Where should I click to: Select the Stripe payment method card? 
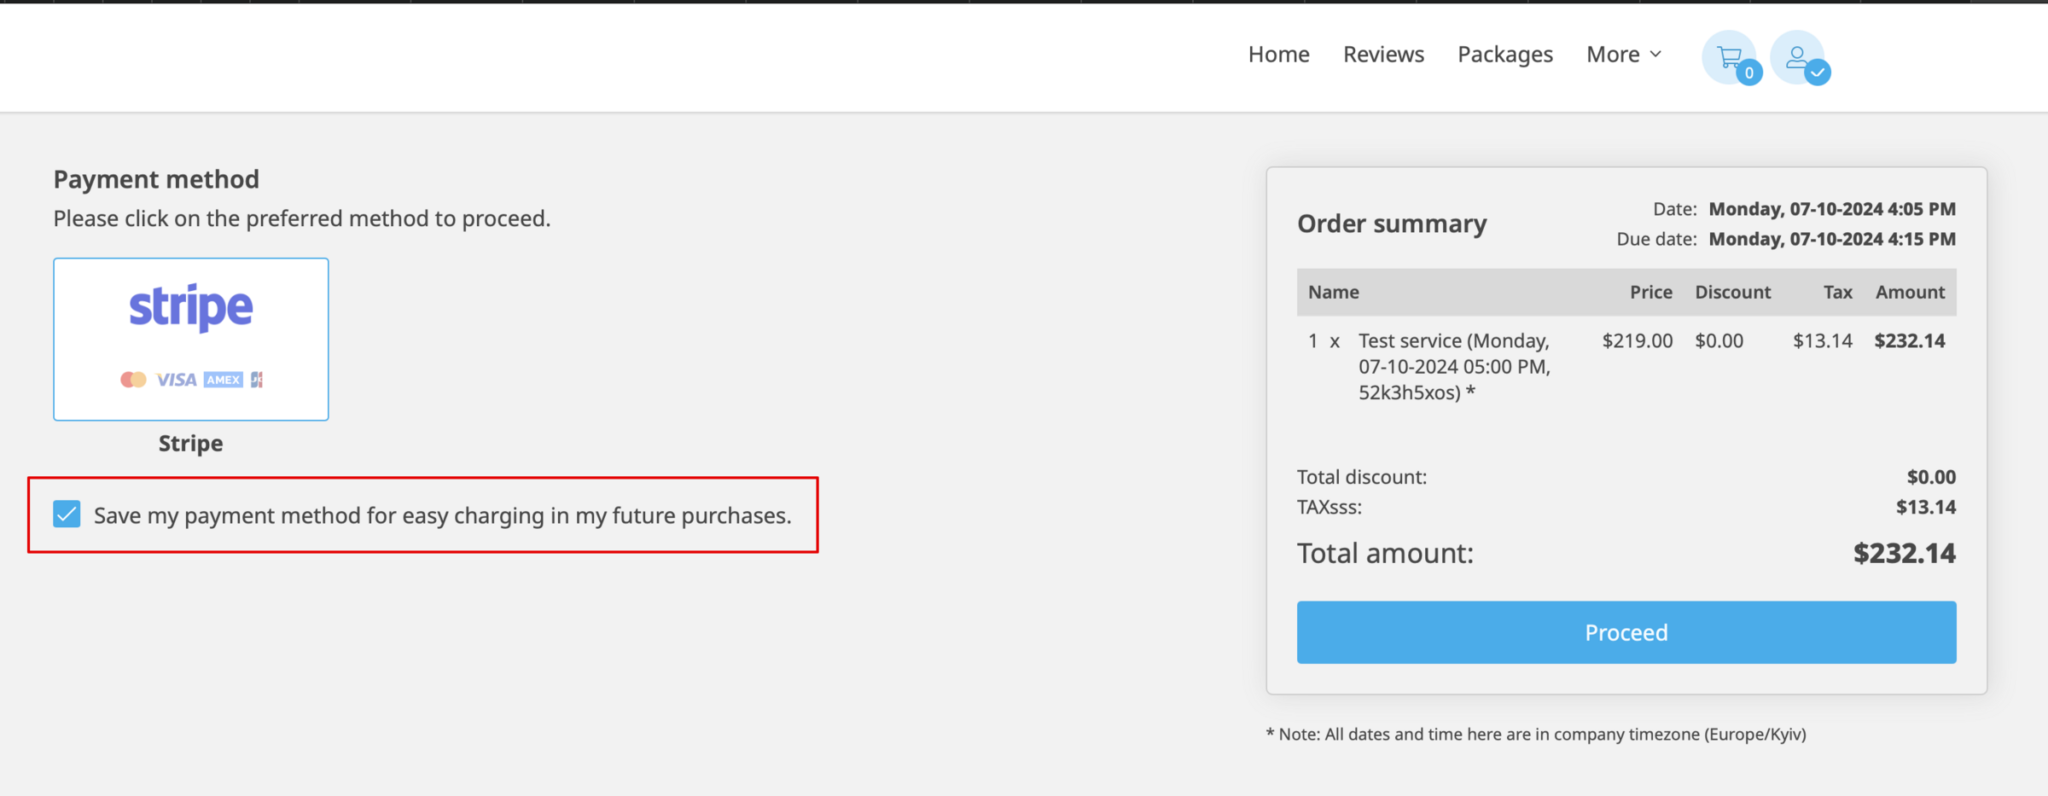[x=189, y=339]
